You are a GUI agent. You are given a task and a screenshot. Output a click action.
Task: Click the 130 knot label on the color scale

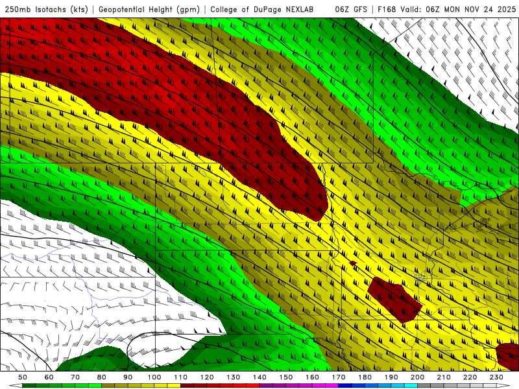(x=233, y=377)
